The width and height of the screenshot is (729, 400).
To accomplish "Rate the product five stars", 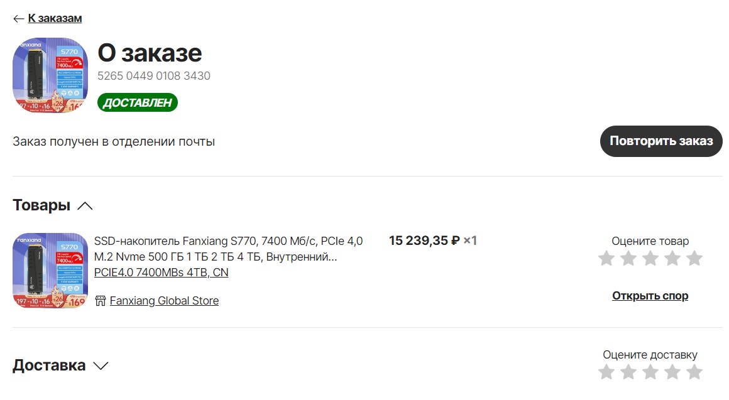I will click(694, 258).
